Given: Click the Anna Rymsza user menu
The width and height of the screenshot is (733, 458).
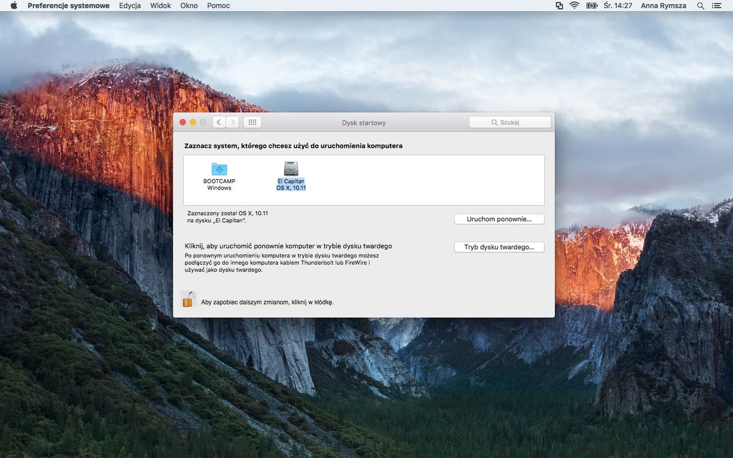Looking at the screenshot, I should pyautogui.click(x=664, y=6).
